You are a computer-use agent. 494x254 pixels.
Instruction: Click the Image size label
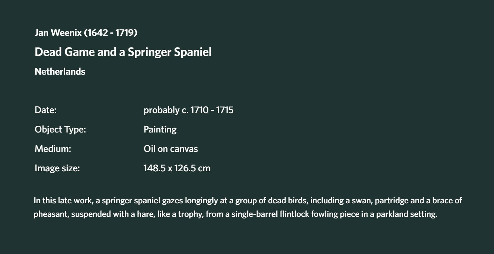coord(57,168)
